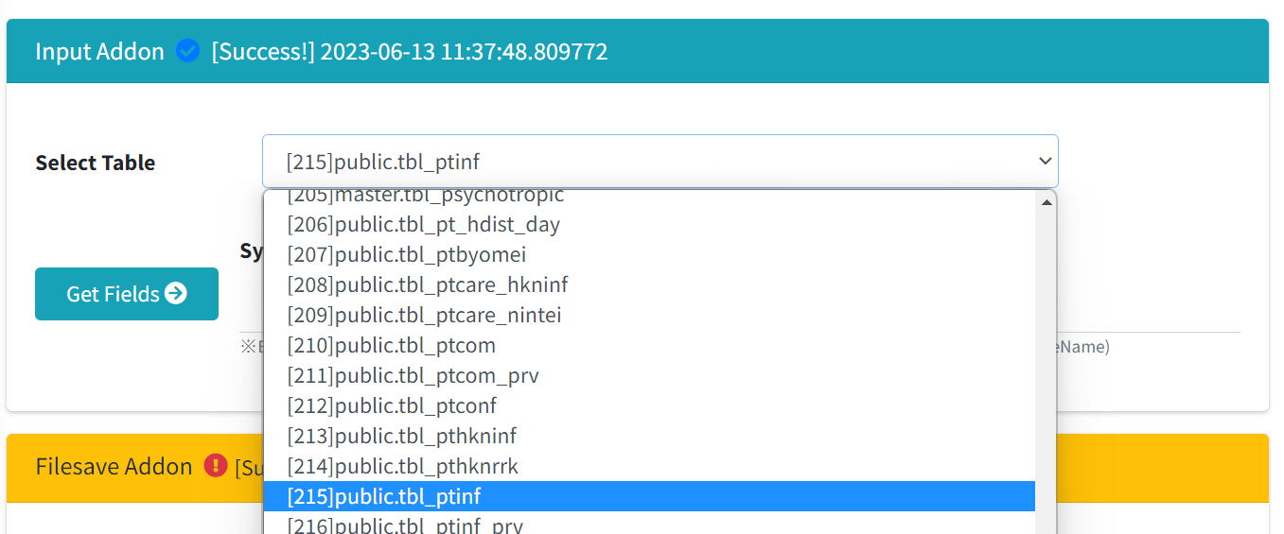Screen dimensions: 1284x534
Task: Select [209]public.tbl_ptcare_nintei table
Action: click(x=649, y=316)
